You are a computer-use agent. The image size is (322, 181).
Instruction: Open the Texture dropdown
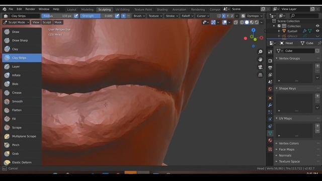(155, 16)
